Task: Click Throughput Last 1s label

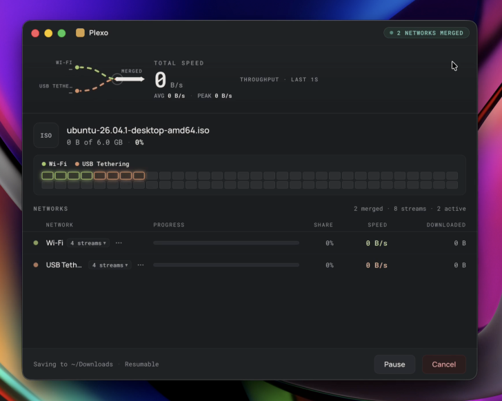Action: pyautogui.click(x=279, y=79)
